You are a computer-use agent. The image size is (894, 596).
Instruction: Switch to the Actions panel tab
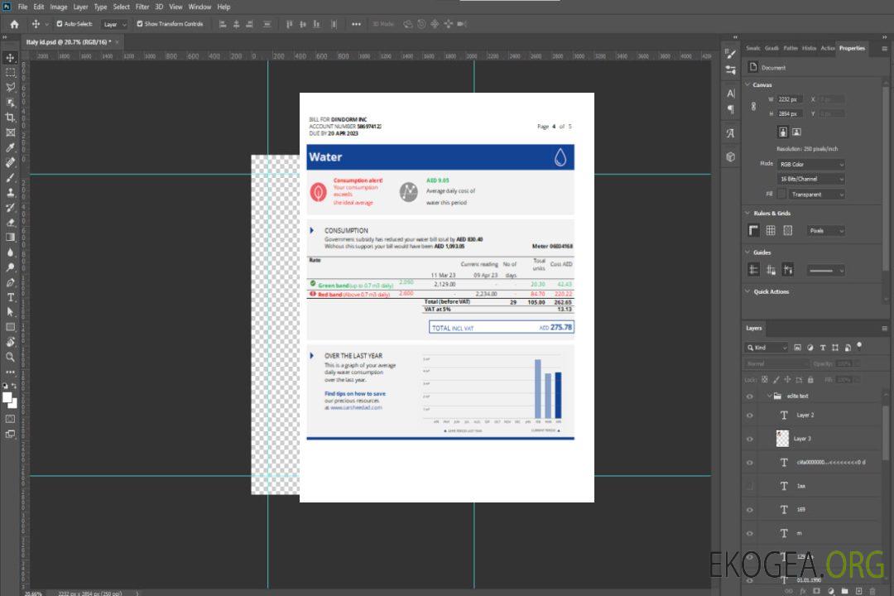827,48
